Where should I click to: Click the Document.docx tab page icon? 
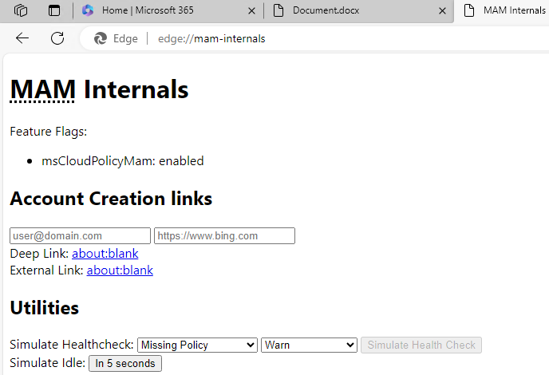click(x=278, y=10)
